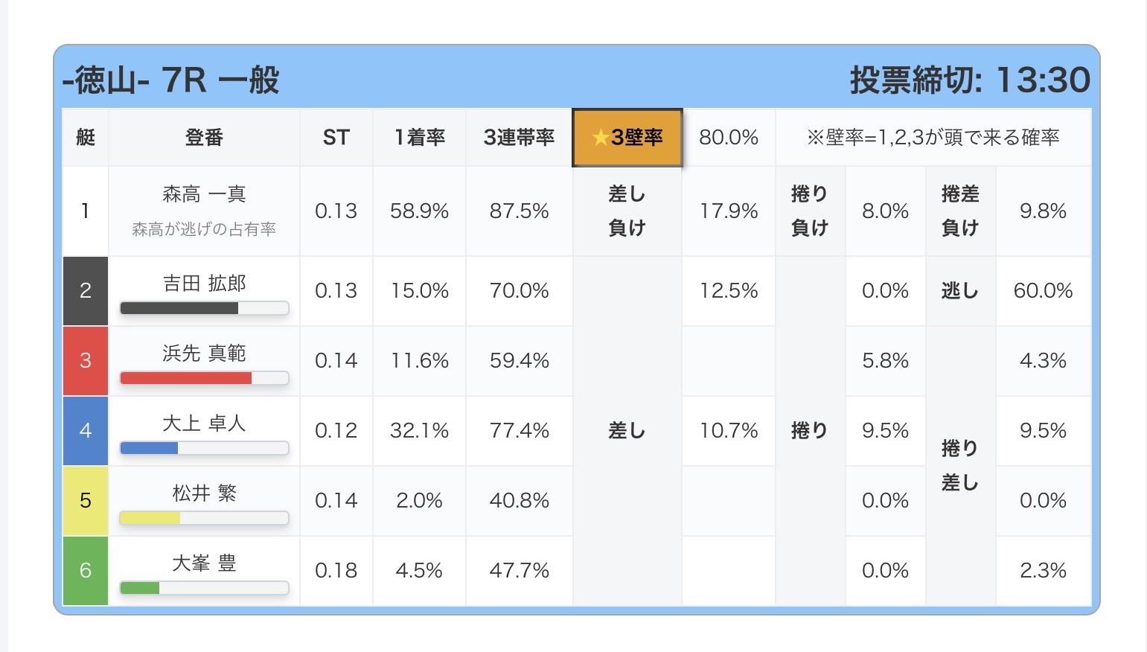
Task: Click boat number 4 blue badge
Action: (86, 431)
